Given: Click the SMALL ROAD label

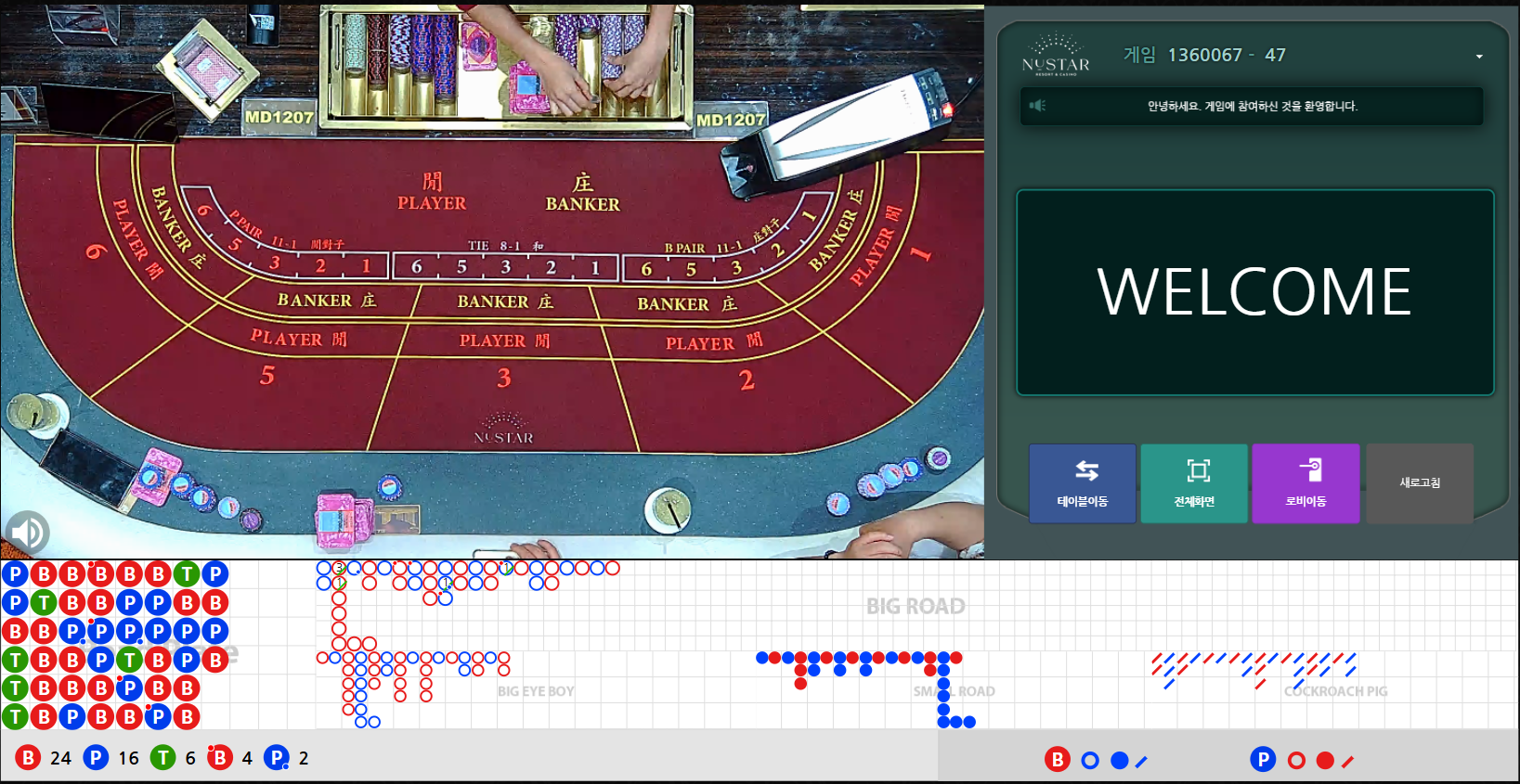Looking at the screenshot, I should point(955,691).
